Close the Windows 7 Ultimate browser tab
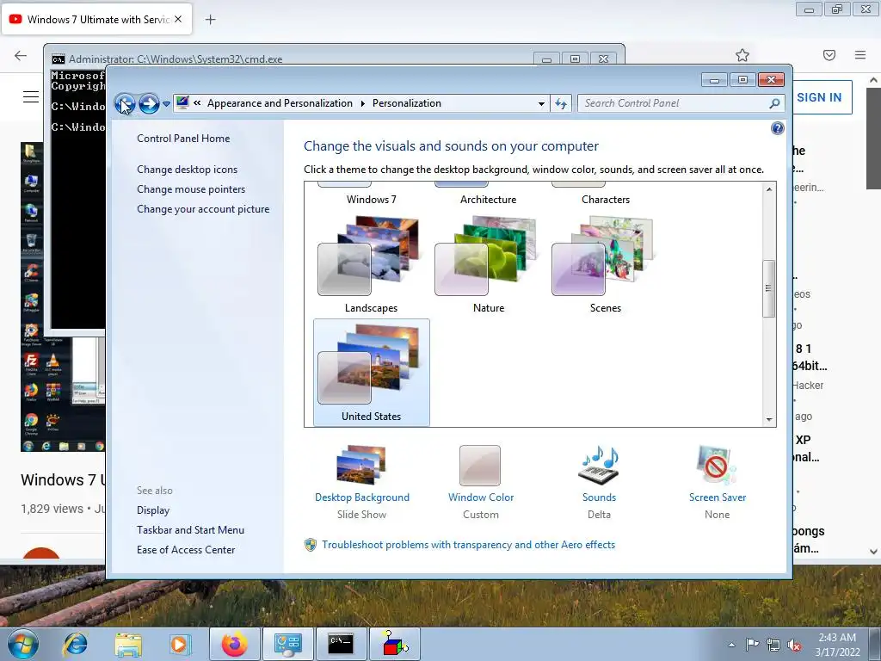The height and width of the screenshot is (661, 881). [178, 19]
